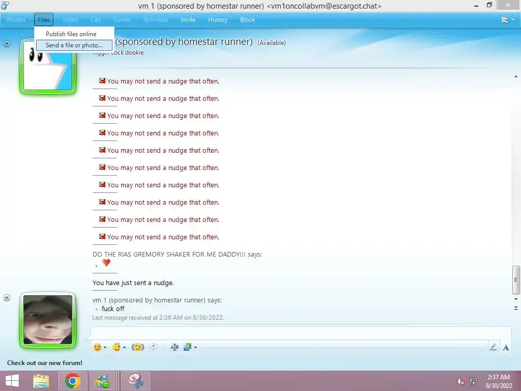Screen dimensions: 521x391
Task: Open the Windows Start button
Action: click(13, 381)
